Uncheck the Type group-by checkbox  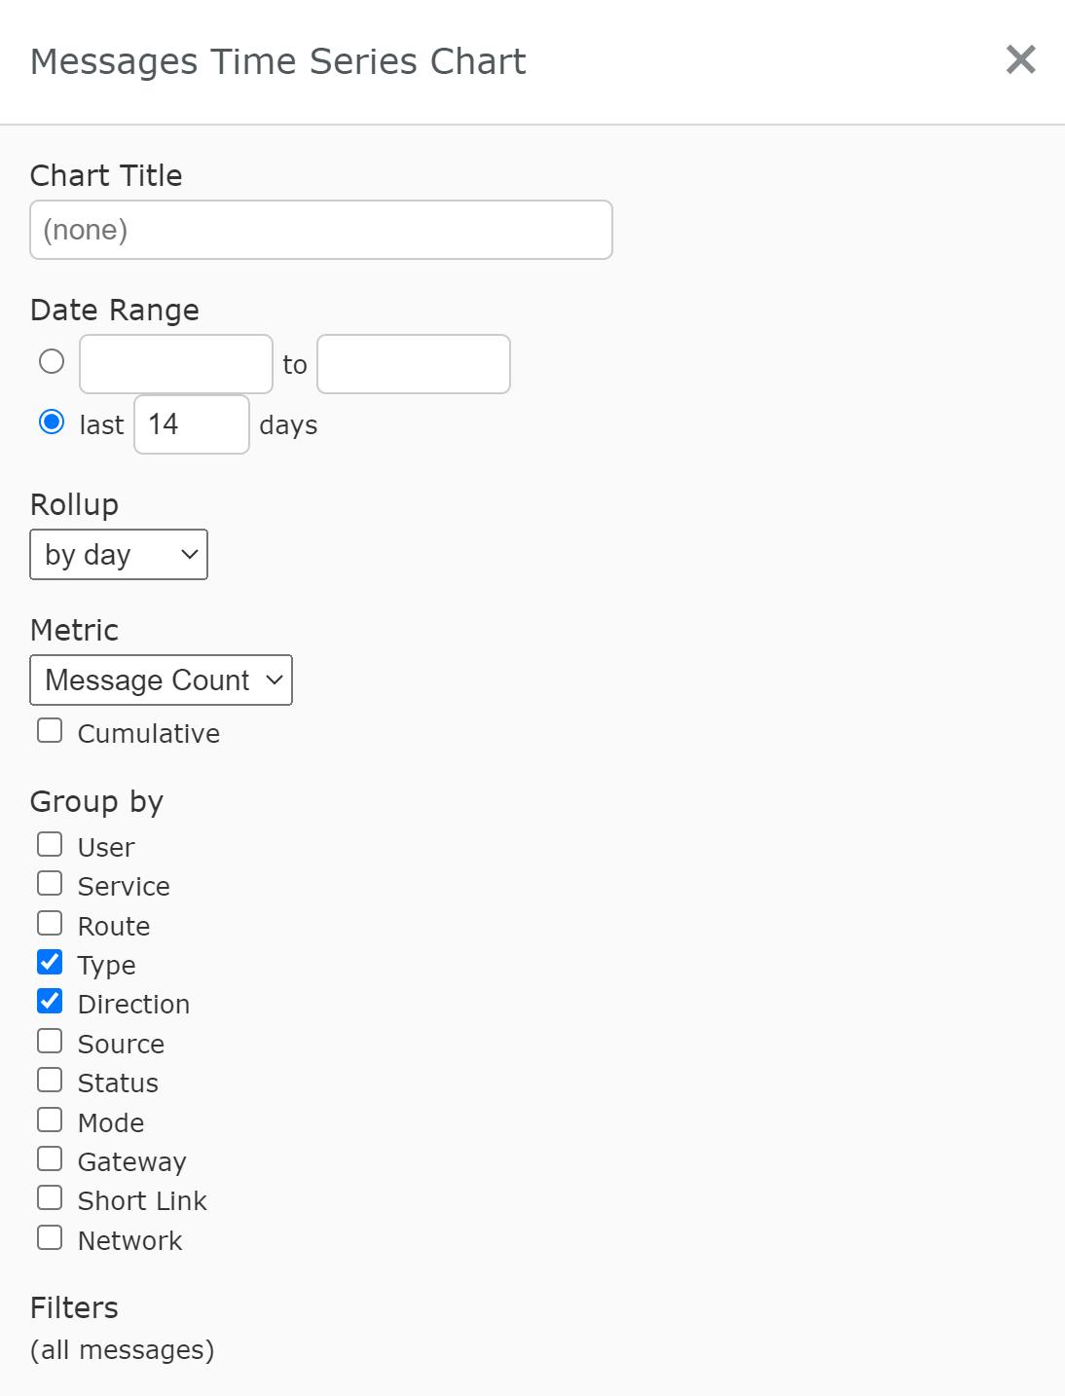coord(50,963)
